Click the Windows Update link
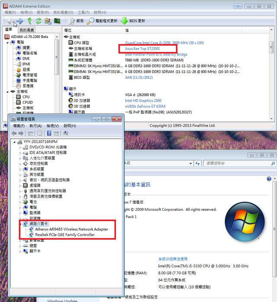The image size is (277, 302). pyautogui.click(x=62, y=300)
